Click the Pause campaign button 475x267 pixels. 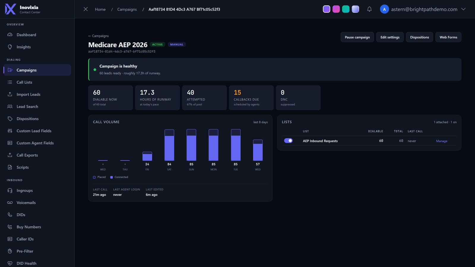pos(357,37)
